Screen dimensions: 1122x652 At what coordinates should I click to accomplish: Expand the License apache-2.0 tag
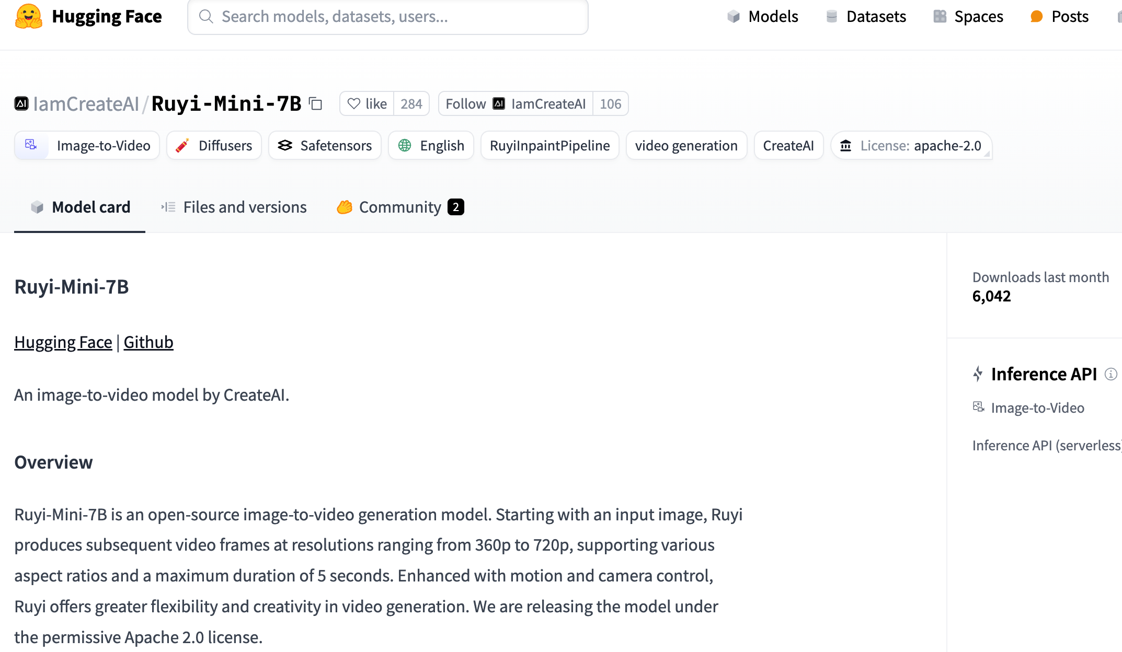click(911, 146)
